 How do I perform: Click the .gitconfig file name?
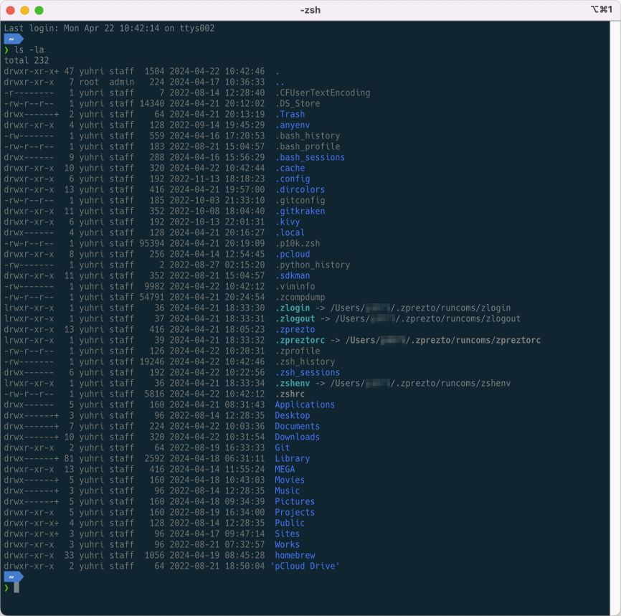coord(300,200)
